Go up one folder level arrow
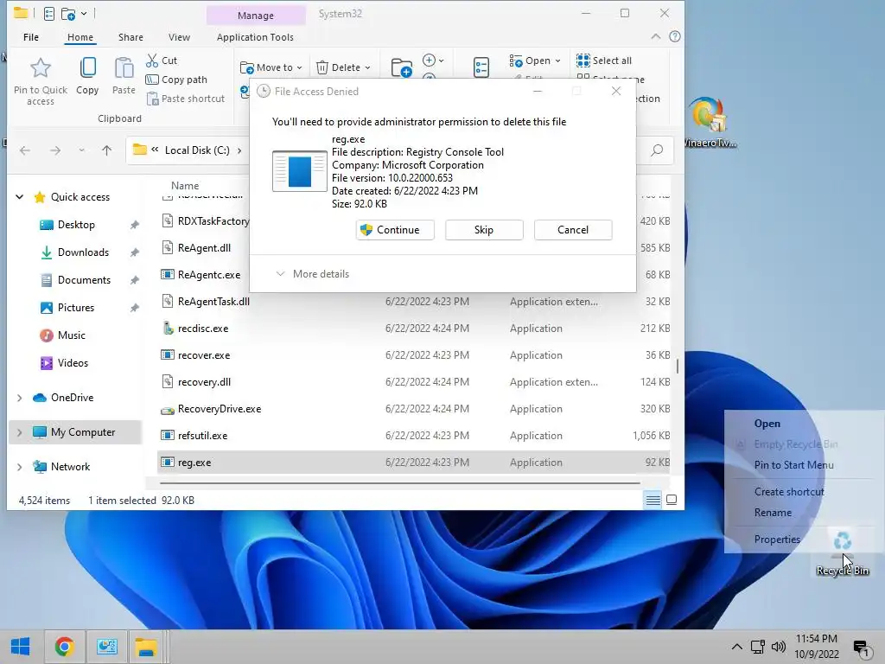The height and width of the screenshot is (664, 885). pyautogui.click(x=106, y=150)
